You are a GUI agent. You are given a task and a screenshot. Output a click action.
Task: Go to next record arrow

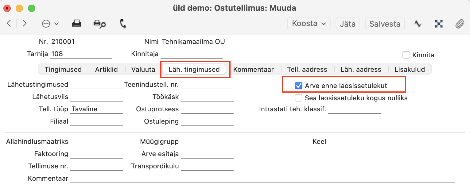point(25,24)
